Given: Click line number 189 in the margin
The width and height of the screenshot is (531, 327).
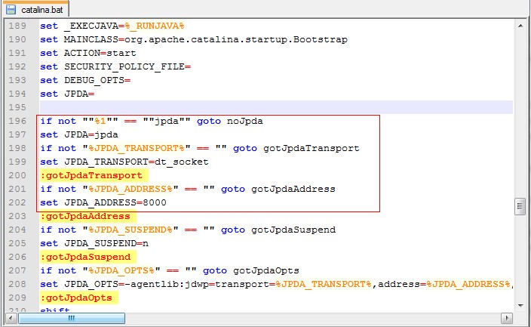Looking at the screenshot, I should click(17, 26).
